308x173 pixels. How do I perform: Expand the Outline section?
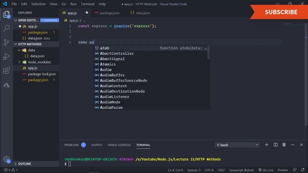(x=15, y=163)
